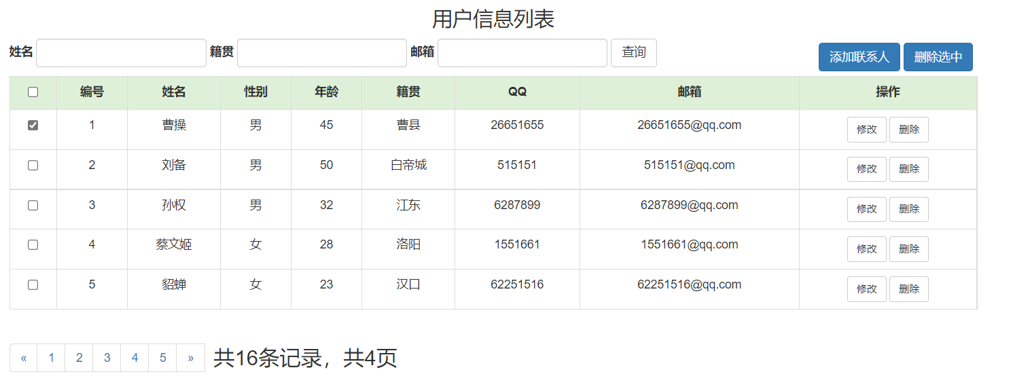Tick the checkbox for 貂蝉 row
This screenshot has height=389, width=1013.
tap(33, 285)
